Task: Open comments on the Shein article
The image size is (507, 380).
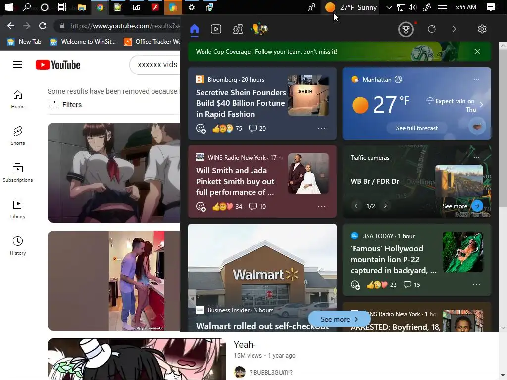Action: coord(257,128)
